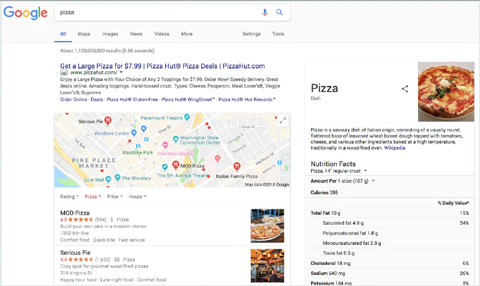This screenshot has width=480, height=286.
Task: Switch to the Videos tab
Action: point(162,34)
